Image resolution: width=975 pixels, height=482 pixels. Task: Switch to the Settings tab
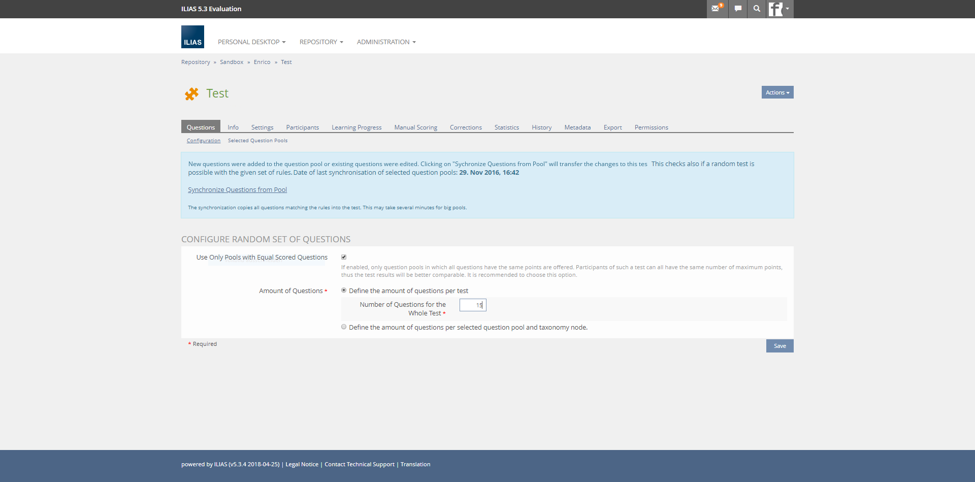[x=262, y=127]
